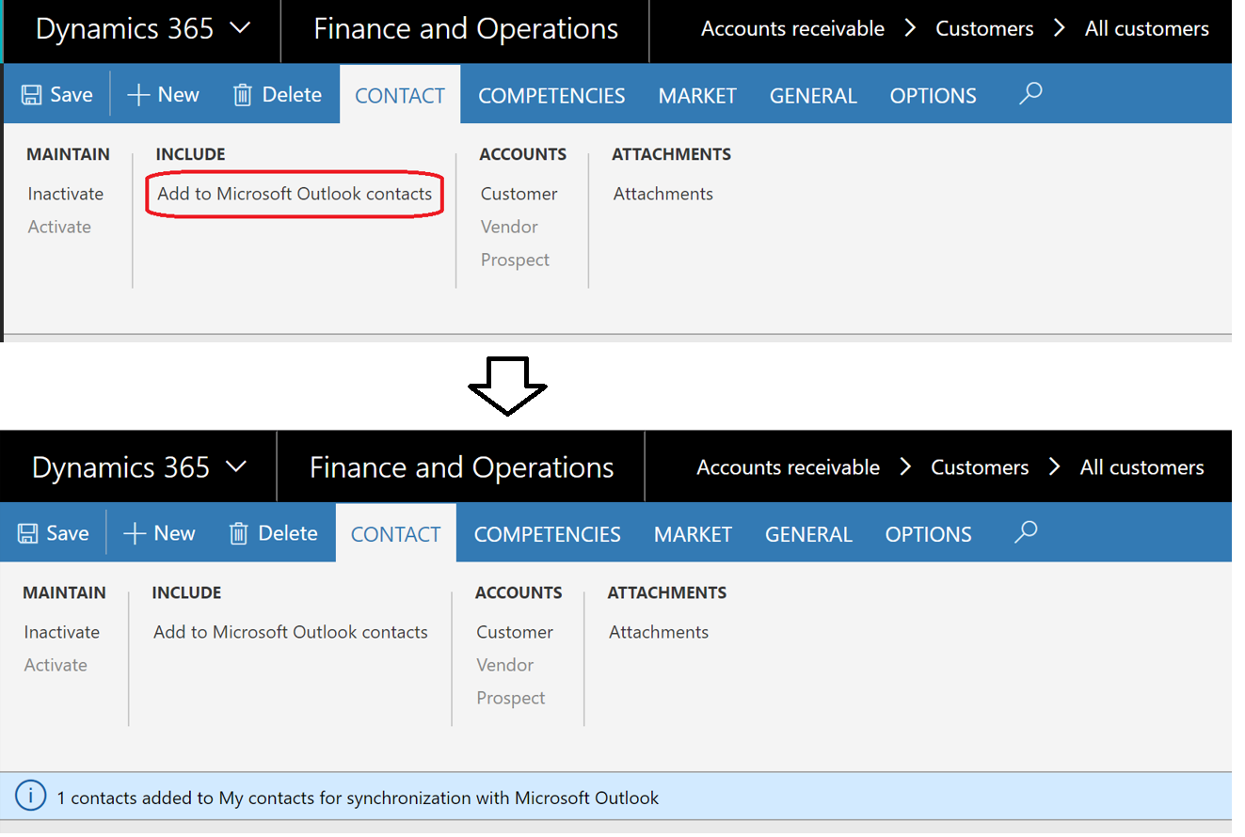Click Finance and Operations title in upper header

pos(466,29)
